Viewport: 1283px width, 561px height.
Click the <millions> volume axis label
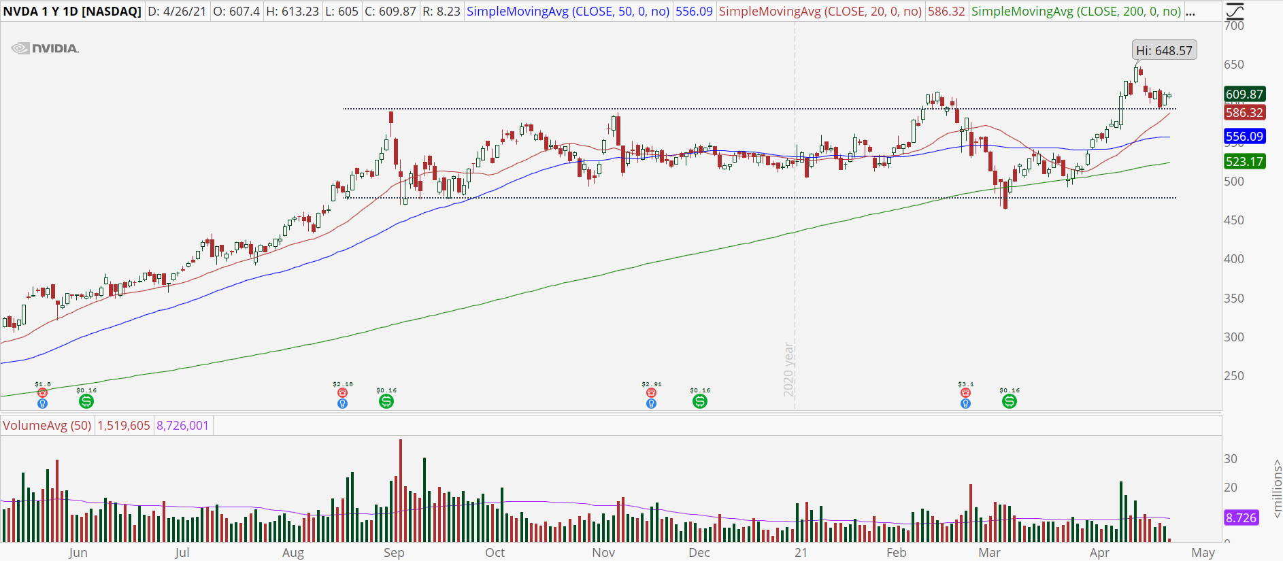point(1277,489)
